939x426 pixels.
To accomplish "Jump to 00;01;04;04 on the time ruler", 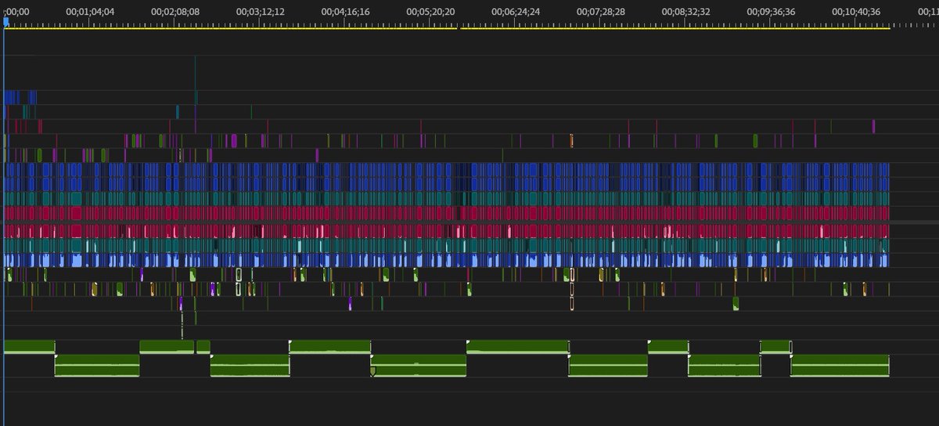I will (90, 13).
